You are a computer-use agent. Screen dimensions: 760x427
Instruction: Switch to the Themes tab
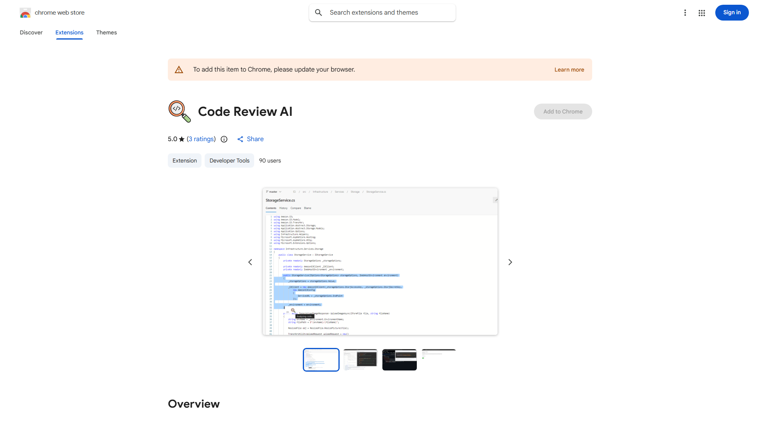[106, 32]
